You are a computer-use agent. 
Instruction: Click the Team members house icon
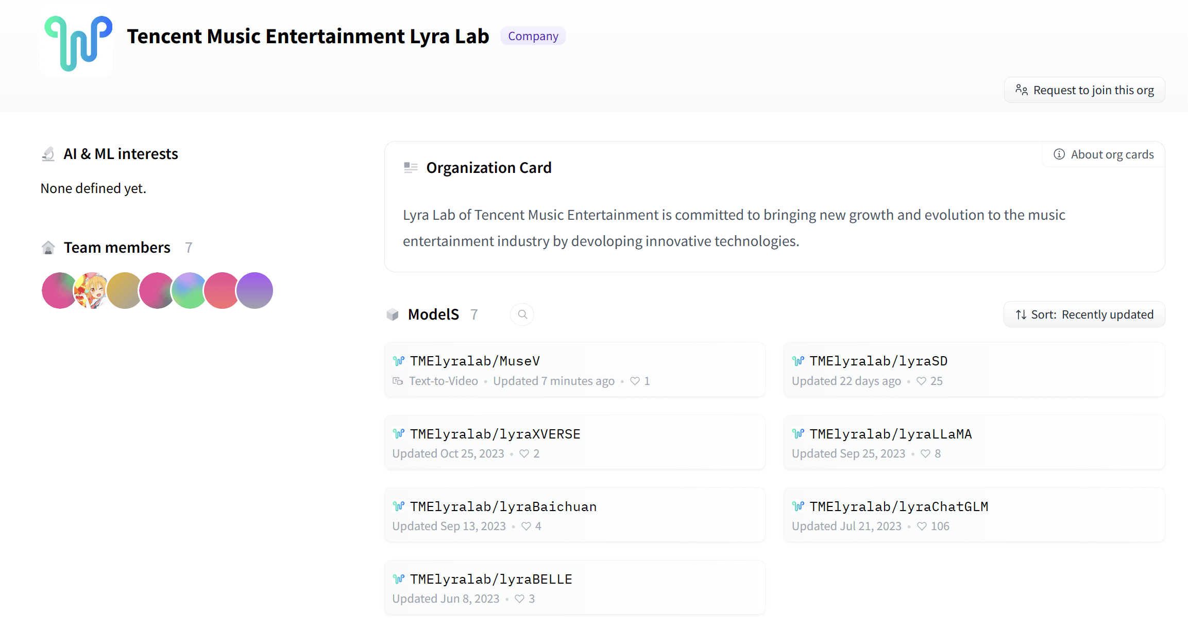tap(48, 248)
